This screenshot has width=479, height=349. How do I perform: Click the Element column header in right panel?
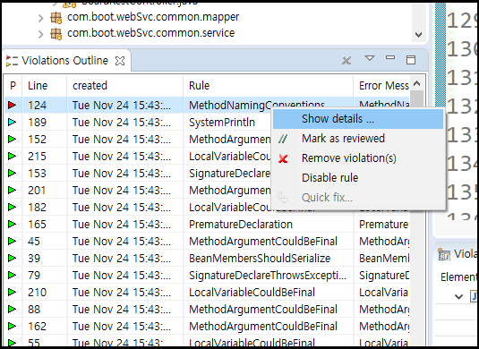click(x=458, y=277)
